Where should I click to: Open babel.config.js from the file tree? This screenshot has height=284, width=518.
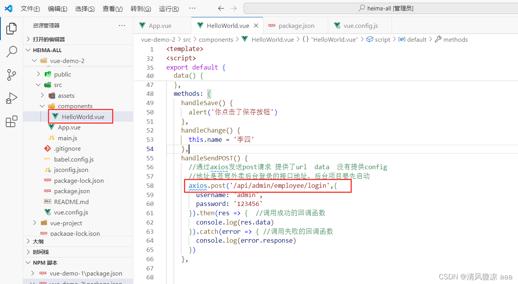click(x=78, y=159)
